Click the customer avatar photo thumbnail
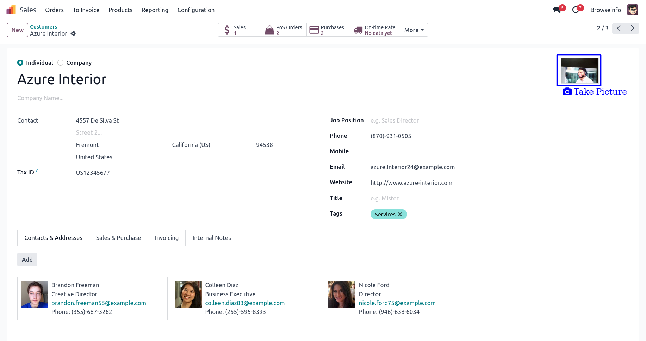The image size is (646, 341). point(579,70)
